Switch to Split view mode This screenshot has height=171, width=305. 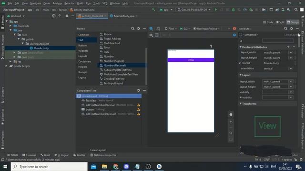[x=280, y=22]
